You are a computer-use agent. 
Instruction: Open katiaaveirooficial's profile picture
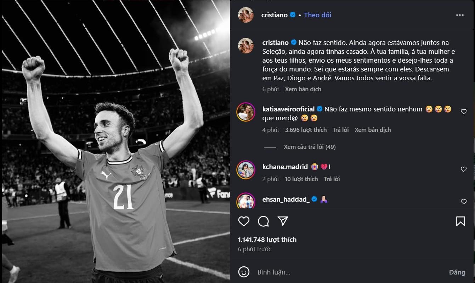[245, 112]
